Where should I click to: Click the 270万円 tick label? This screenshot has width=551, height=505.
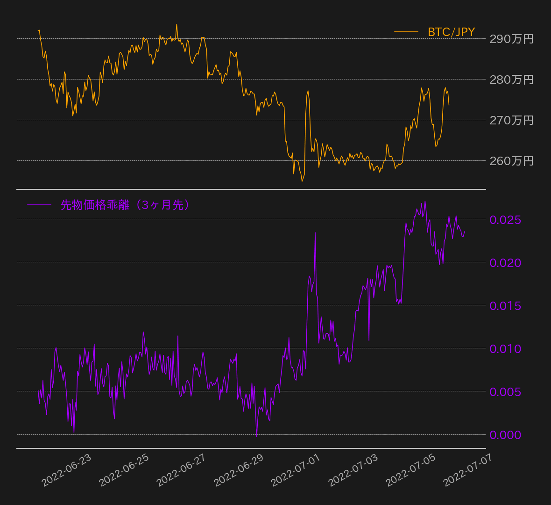click(x=511, y=120)
